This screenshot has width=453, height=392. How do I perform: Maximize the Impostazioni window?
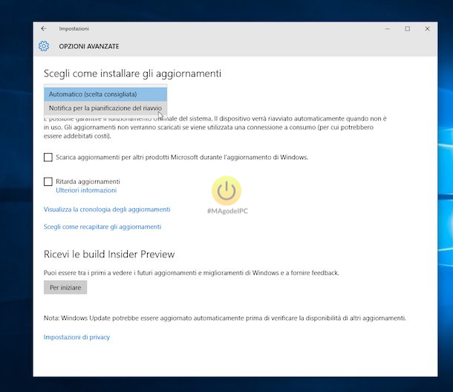point(408,29)
